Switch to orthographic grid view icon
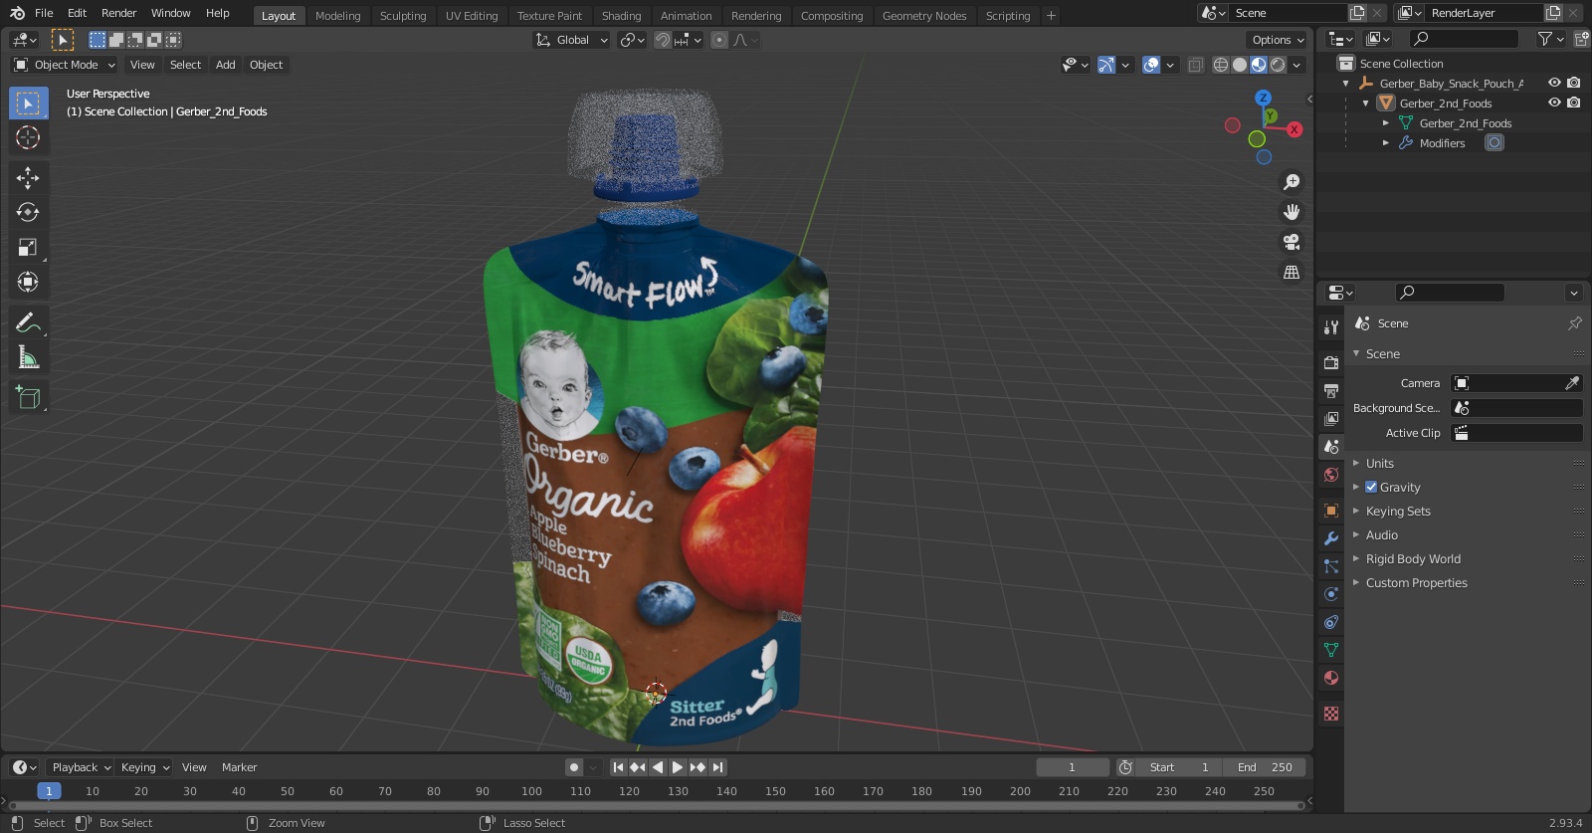The image size is (1592, 833). [x=1292, y=272]
